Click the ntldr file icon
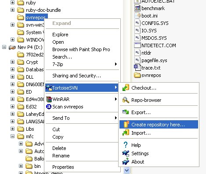Screen dimensions: 206x174 click(137, 53)
